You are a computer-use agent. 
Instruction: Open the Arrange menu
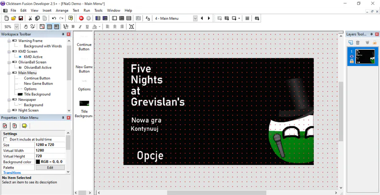tap(62, 11)
